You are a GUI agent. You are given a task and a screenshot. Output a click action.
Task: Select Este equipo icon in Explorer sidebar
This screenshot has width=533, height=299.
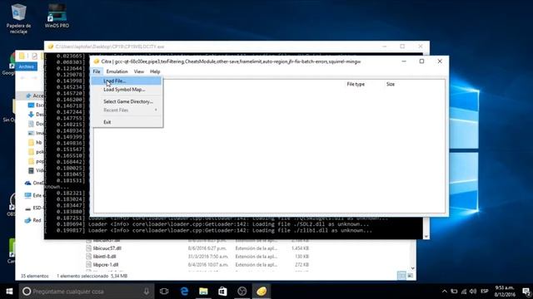coord(27,196)
